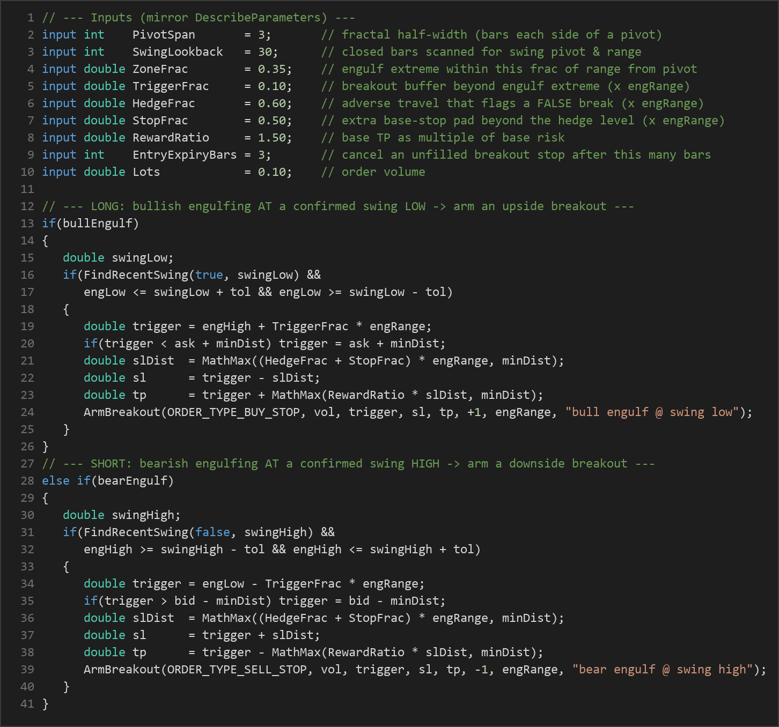Click the false argument on line 31

(x=212, y=532)
